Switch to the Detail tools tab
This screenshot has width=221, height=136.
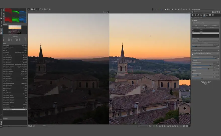point(195,15)
